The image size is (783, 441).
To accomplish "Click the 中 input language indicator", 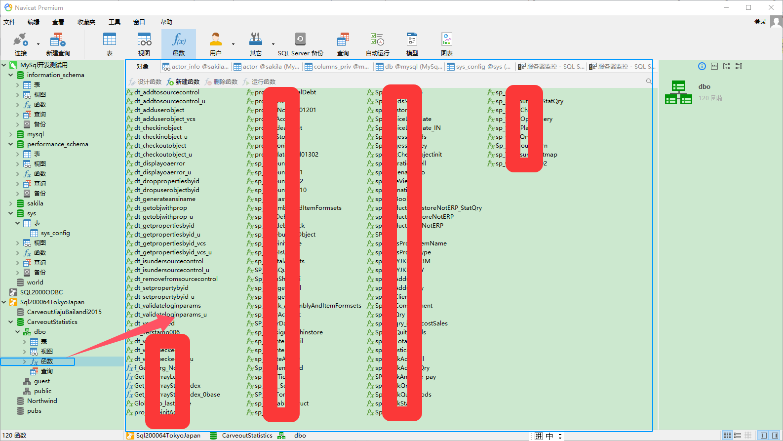I will [x=549, y=436].
